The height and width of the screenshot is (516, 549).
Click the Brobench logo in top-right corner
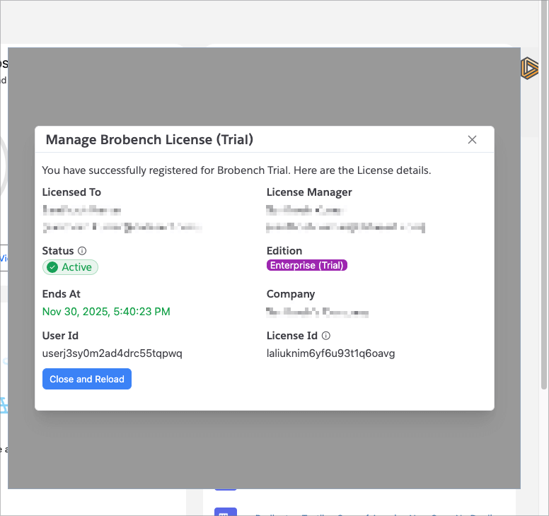pos(529,68)
